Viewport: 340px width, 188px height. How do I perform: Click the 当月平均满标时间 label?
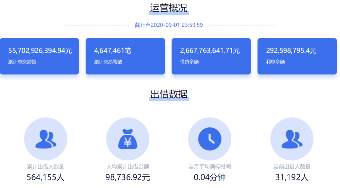[x=210, y=167]
